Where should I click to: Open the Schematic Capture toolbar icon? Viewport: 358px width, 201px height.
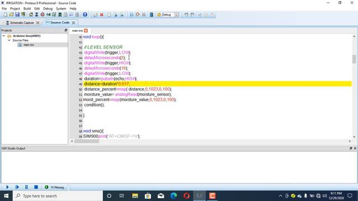pos(36,15)
